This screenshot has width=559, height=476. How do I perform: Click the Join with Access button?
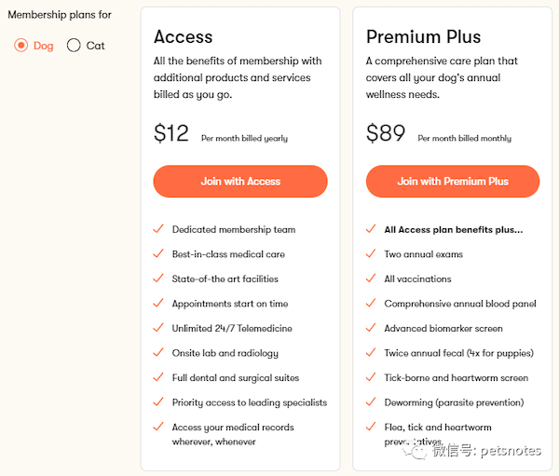tap(240, 181)
